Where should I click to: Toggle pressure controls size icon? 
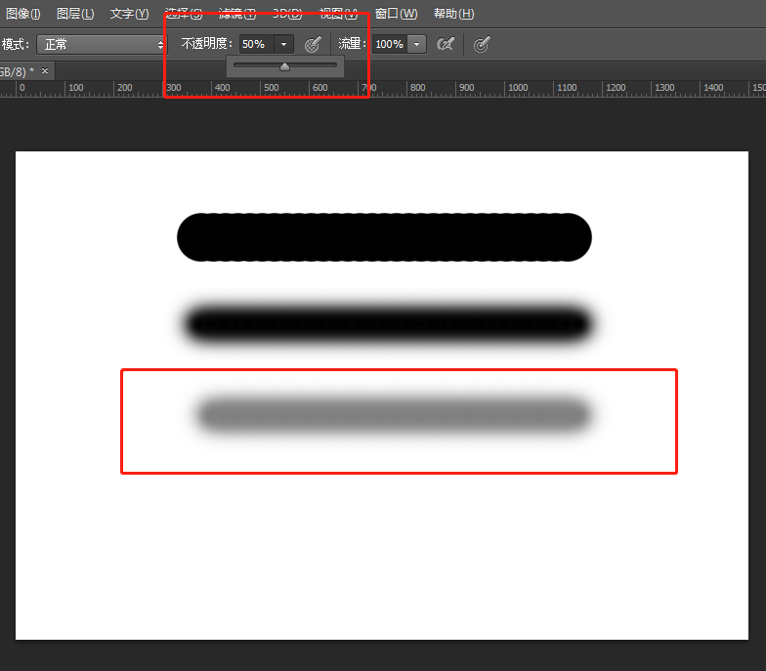[x=481, y=45]
